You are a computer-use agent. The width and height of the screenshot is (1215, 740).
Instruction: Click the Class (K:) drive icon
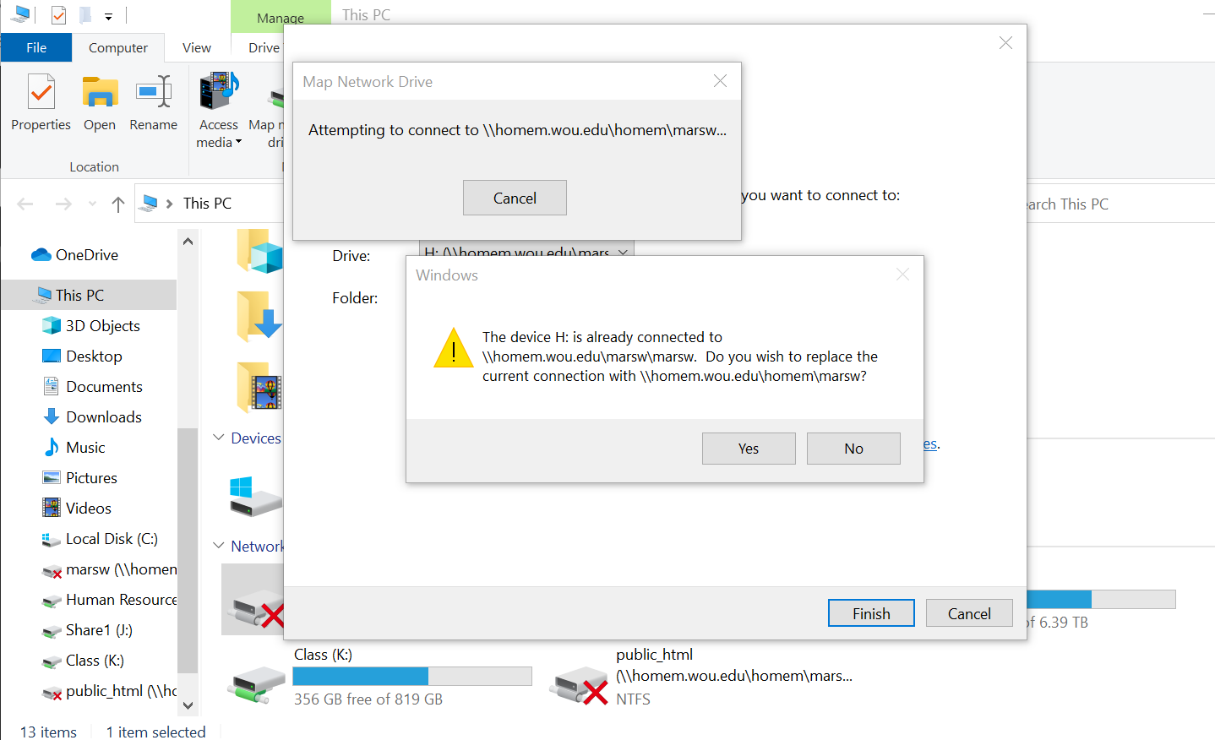[256, 684]
